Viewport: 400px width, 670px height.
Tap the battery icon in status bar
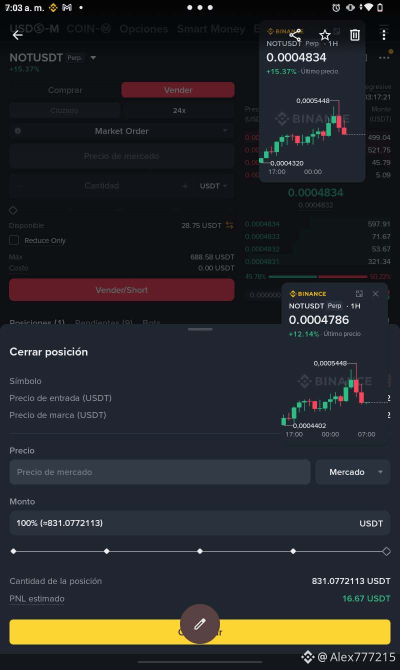pyautogui.click(x=380, y=7)
